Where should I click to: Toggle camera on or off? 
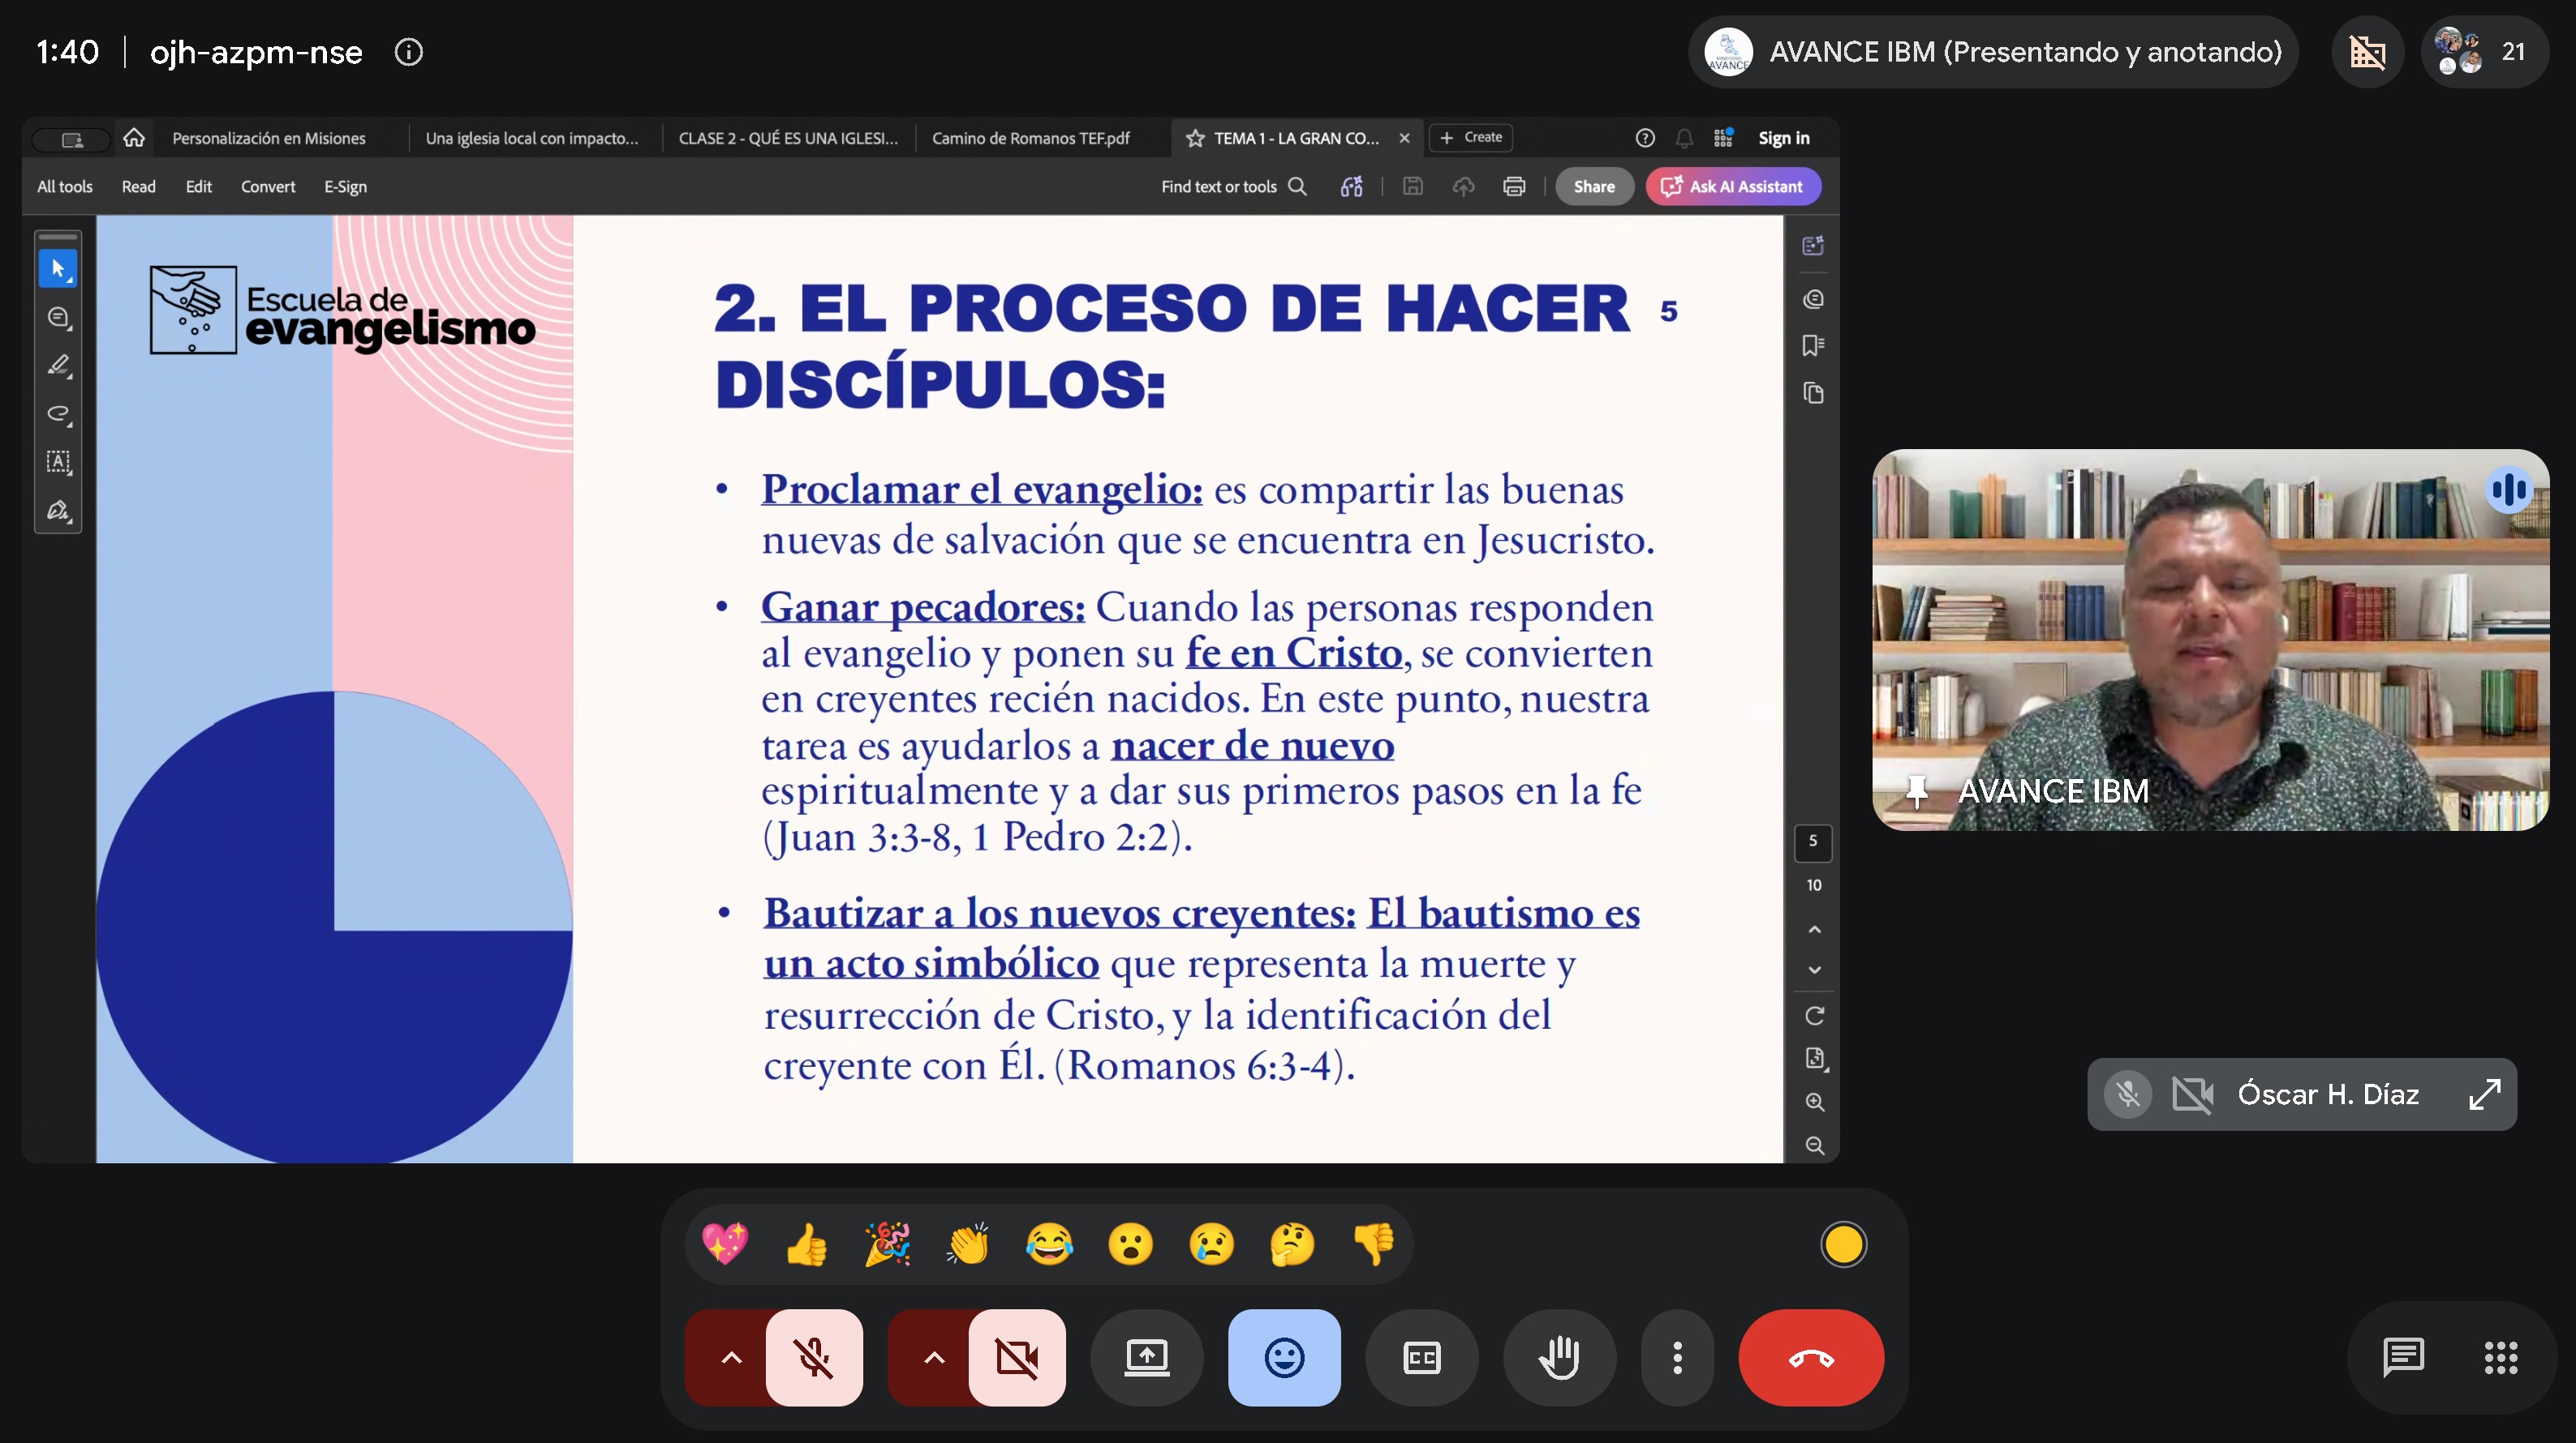1017,1357
